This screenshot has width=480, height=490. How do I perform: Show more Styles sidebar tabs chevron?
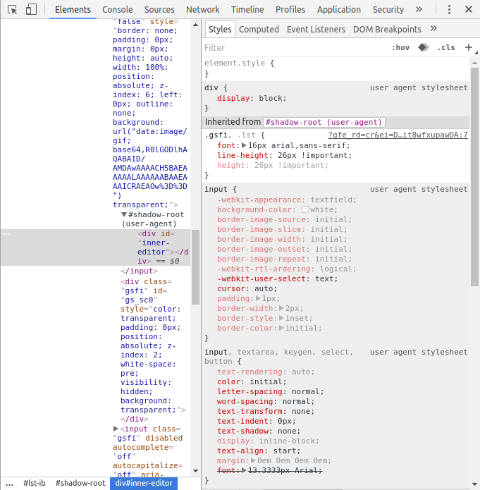pos(433,29)
